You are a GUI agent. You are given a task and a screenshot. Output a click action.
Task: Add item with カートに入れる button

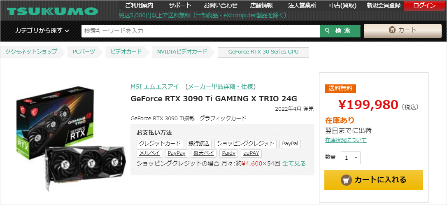tap(373, 180)
